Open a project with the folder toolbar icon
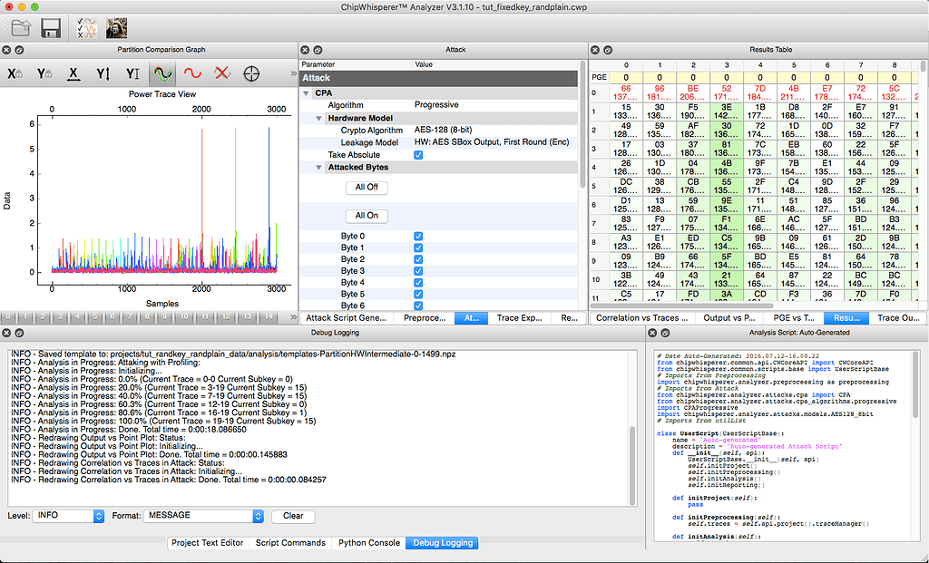The image size is (929, 563). coord(20,28)
